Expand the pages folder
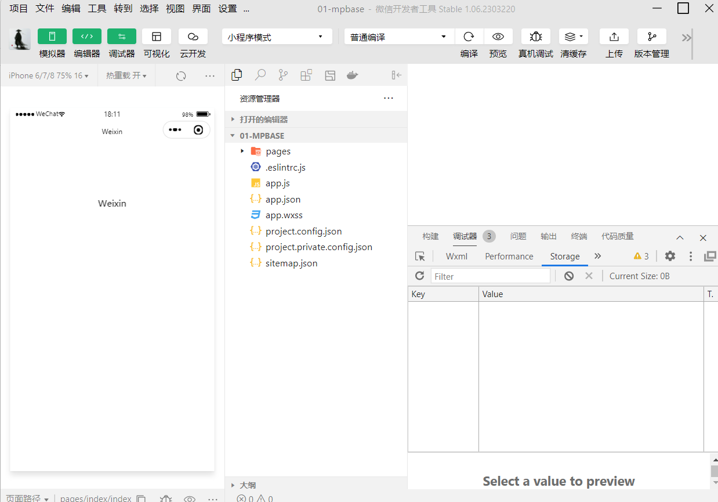Image resolution: width=718 pixels, height=502 pixels. click(x=278, y=151)
